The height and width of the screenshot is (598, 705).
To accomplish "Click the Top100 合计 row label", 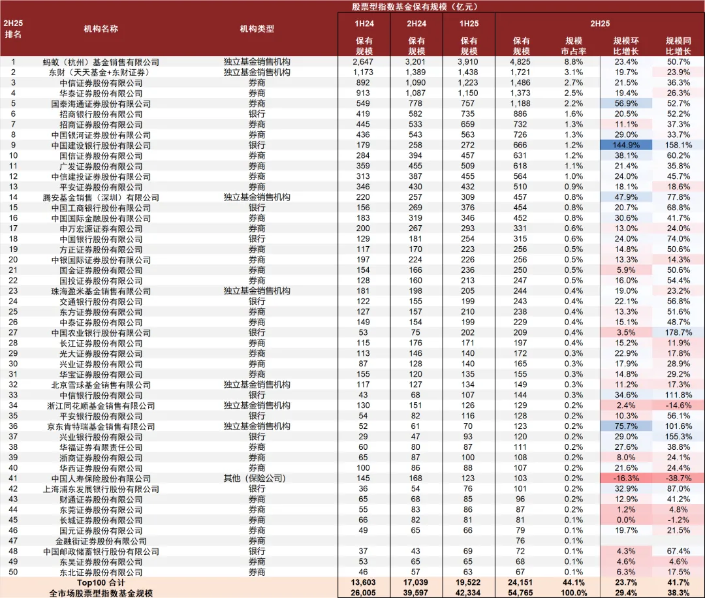I will tap(101, 583).
